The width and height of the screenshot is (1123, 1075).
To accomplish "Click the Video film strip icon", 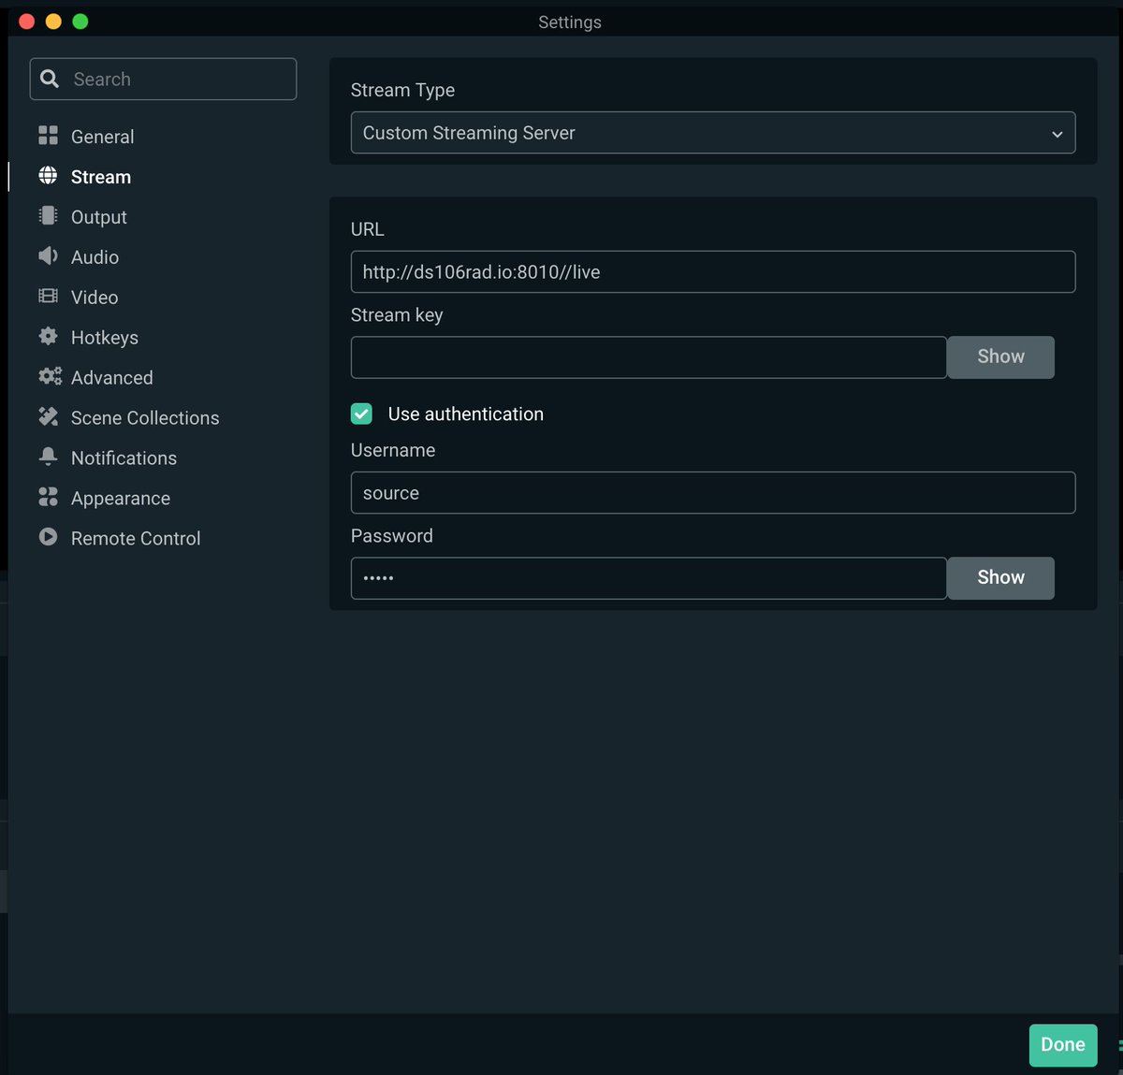I will 48,297.
